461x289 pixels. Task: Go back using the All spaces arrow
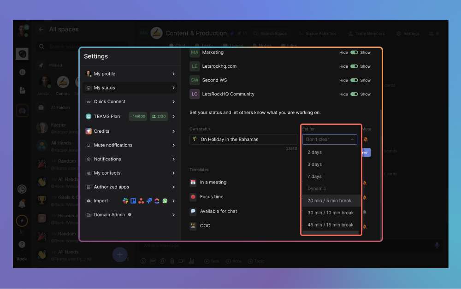click(x=41, y=29)
